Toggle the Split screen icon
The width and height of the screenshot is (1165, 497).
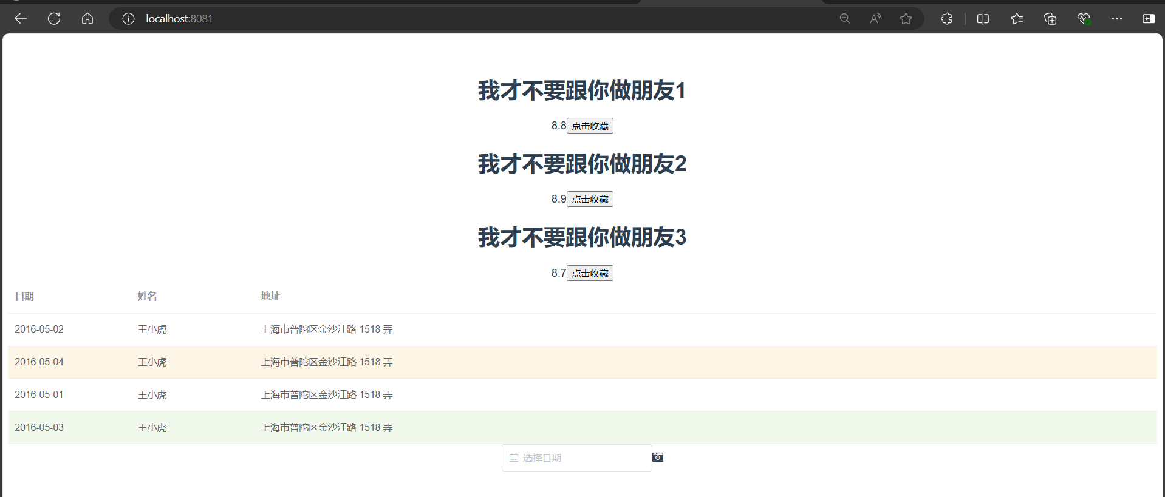coord(983,19)
